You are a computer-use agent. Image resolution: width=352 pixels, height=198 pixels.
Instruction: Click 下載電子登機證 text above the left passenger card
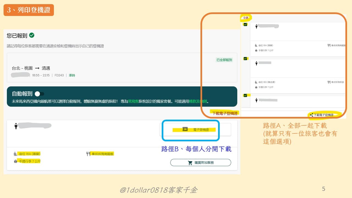coord(225,113)
